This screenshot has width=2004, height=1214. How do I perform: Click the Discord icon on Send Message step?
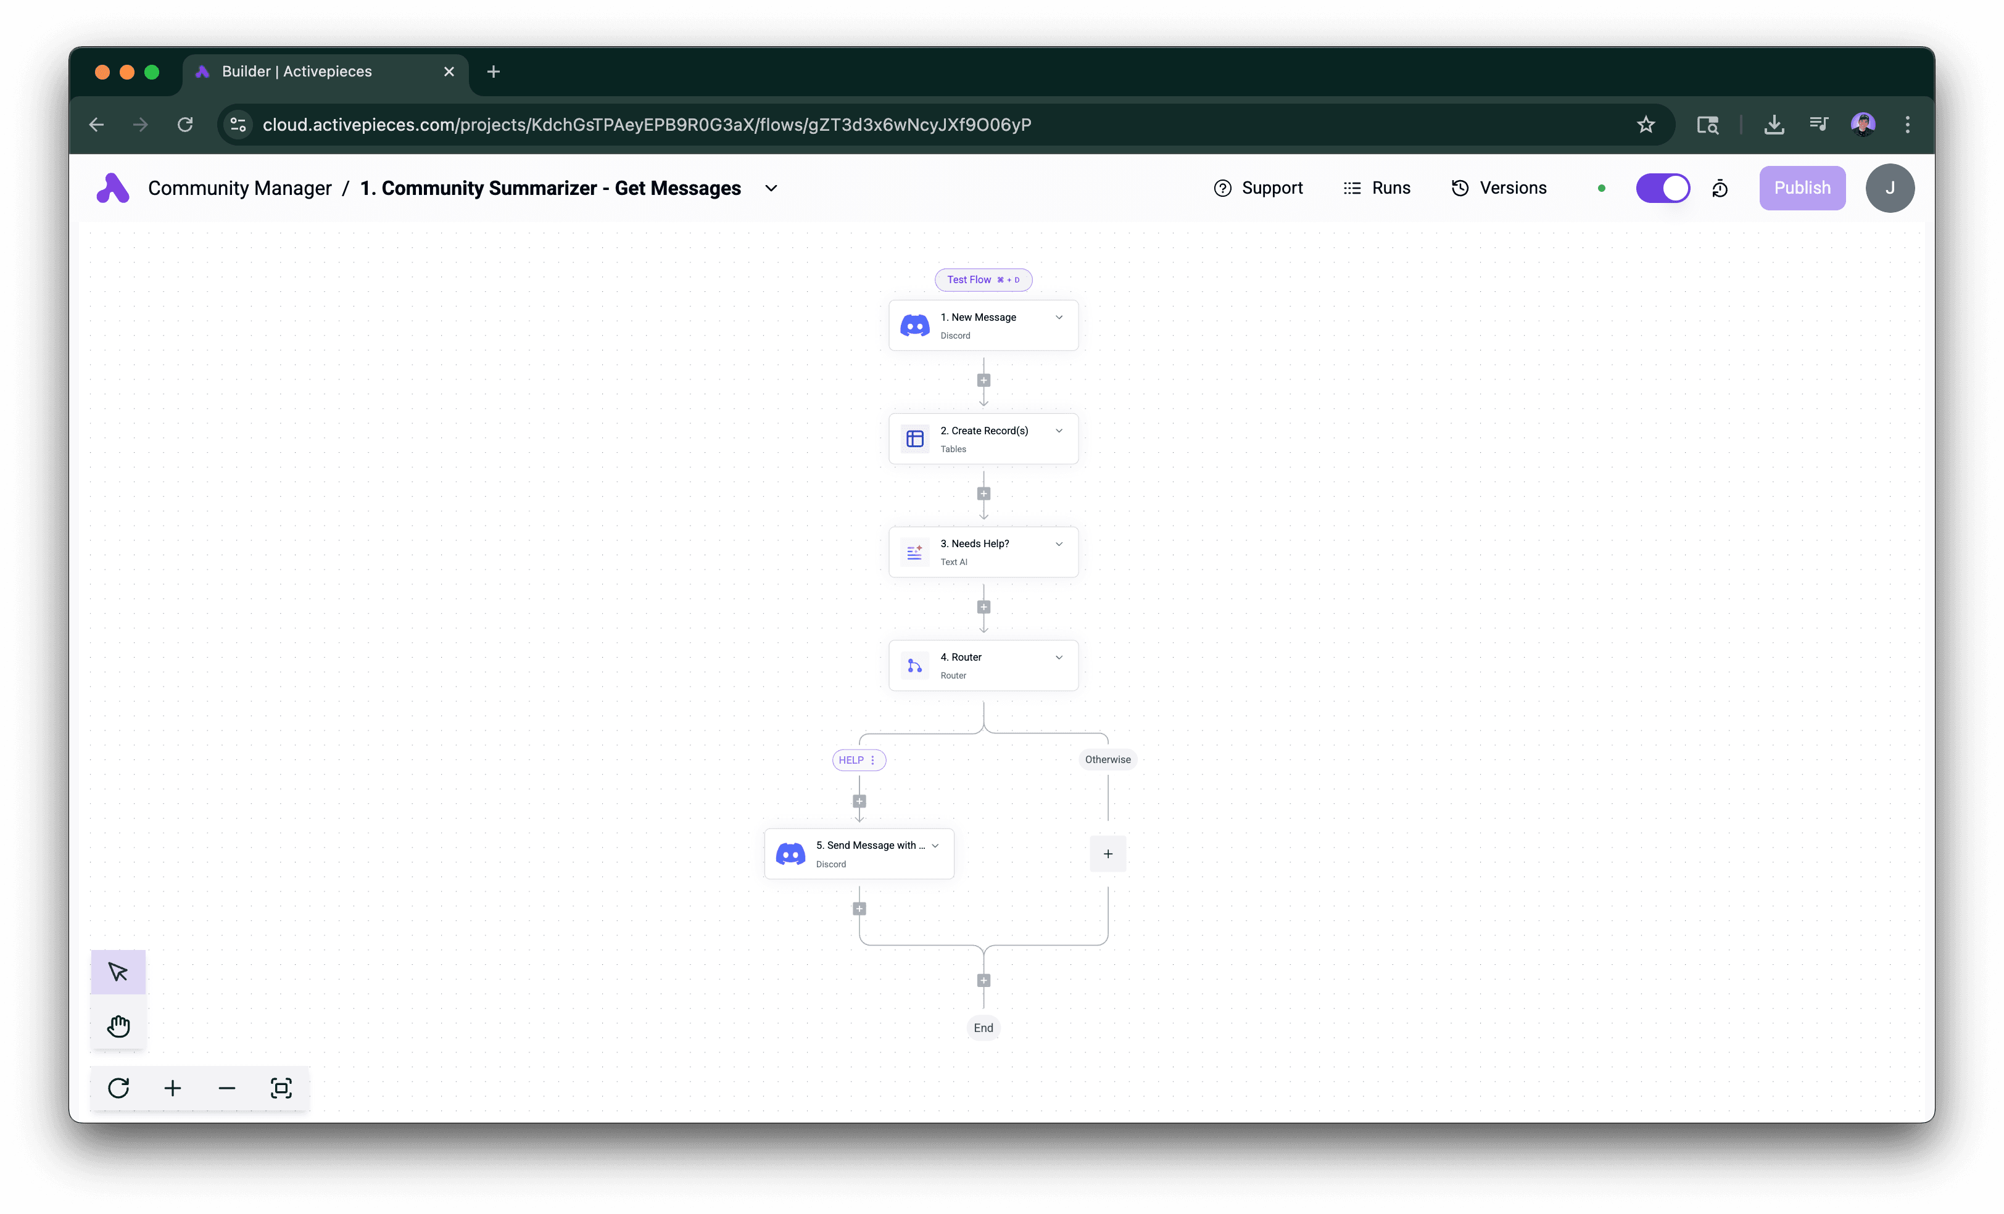[x=790, y=854]
